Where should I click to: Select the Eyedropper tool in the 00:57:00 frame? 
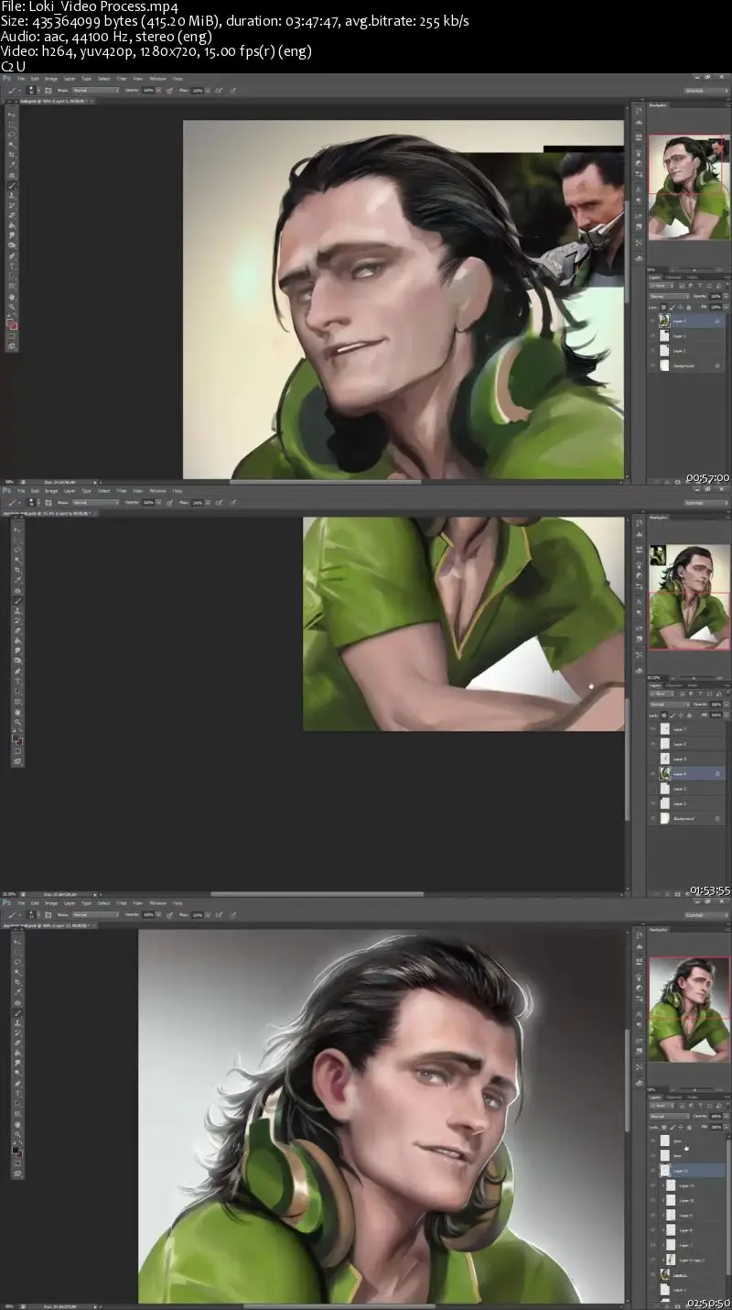pos(12,165)
